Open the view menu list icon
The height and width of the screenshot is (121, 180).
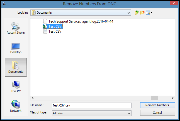(148, 13)
